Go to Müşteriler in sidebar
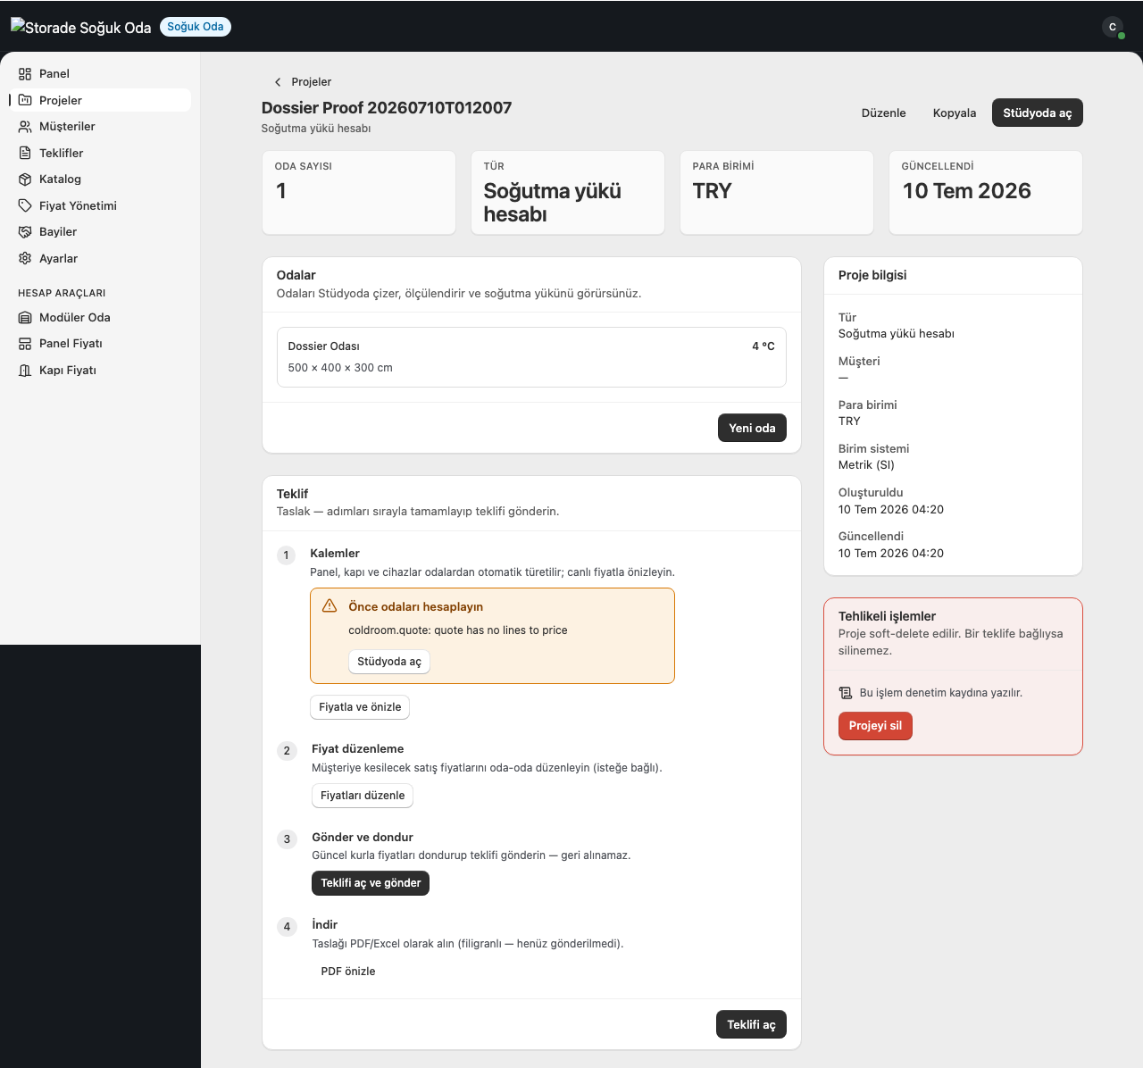 coord(100,127)
